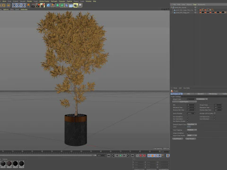227x170 pixels.
Task: Collapse the top object in Object Manager
Action: coord(171,8)
